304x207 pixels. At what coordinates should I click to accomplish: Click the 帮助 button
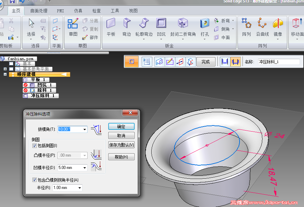(121, 157)
